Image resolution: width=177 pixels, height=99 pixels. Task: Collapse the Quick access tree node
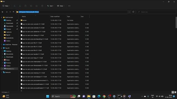click(x=2, y=17)
